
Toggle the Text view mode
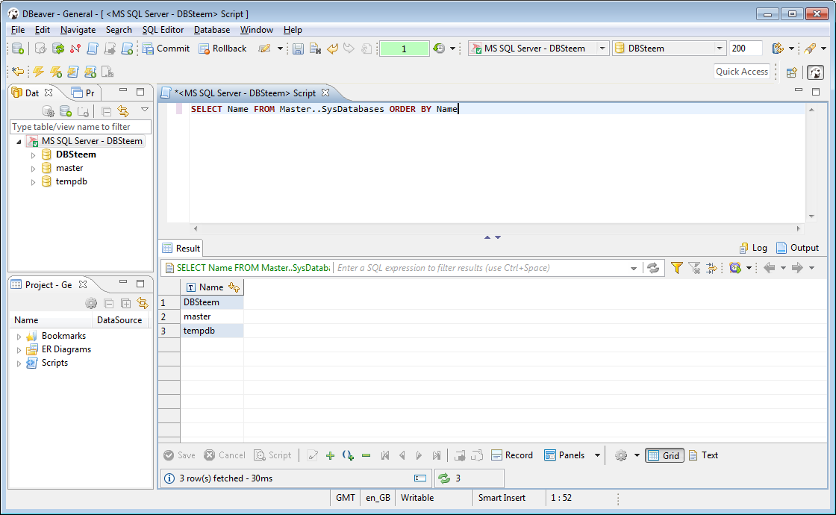(704, 455)
